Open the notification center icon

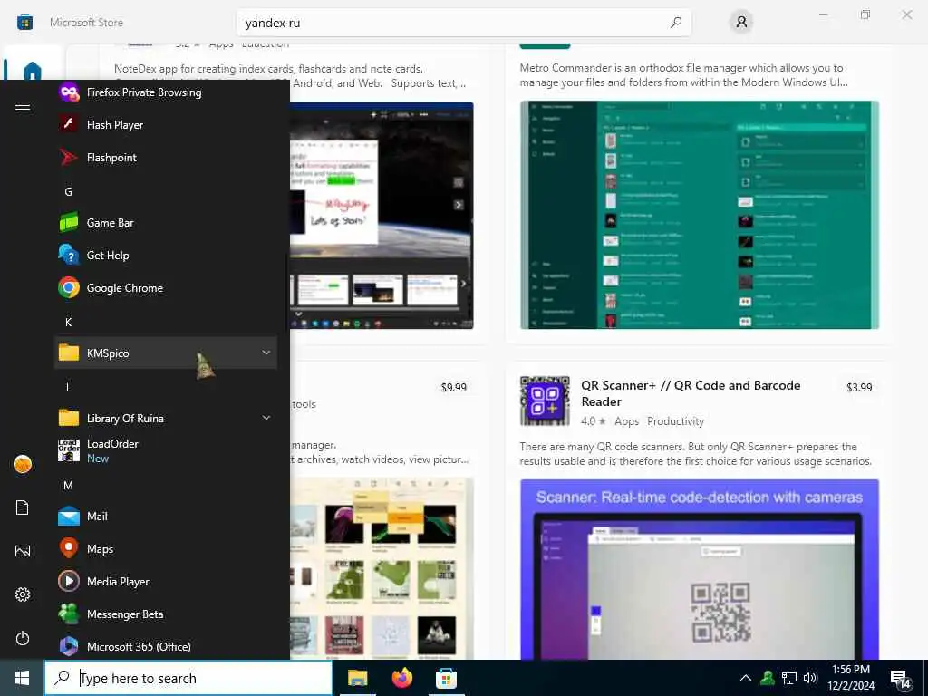[x=900, y=679]
